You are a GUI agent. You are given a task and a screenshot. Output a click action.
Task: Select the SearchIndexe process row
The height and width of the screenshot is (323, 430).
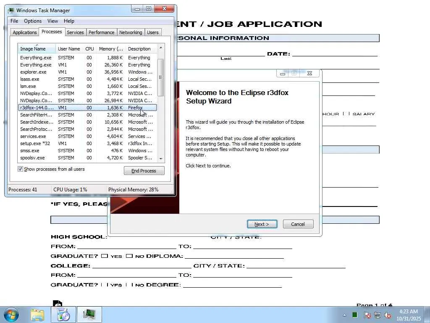[x=87, y=122]
